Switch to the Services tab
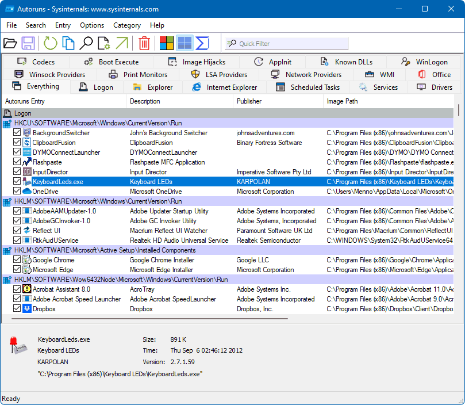465x405 pixels. pyautogui.click(x=378, y=87)
